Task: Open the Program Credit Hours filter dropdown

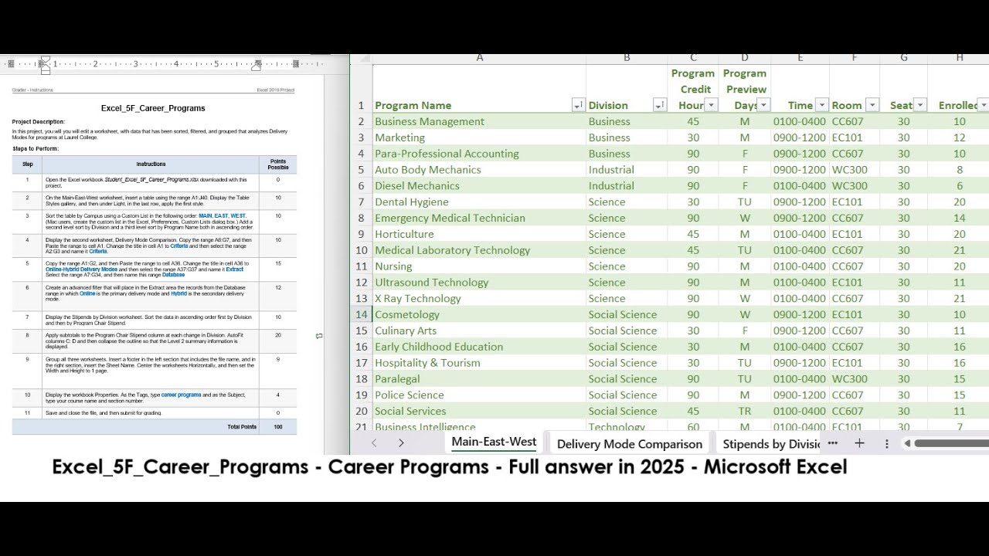Action: coord(712,105)
